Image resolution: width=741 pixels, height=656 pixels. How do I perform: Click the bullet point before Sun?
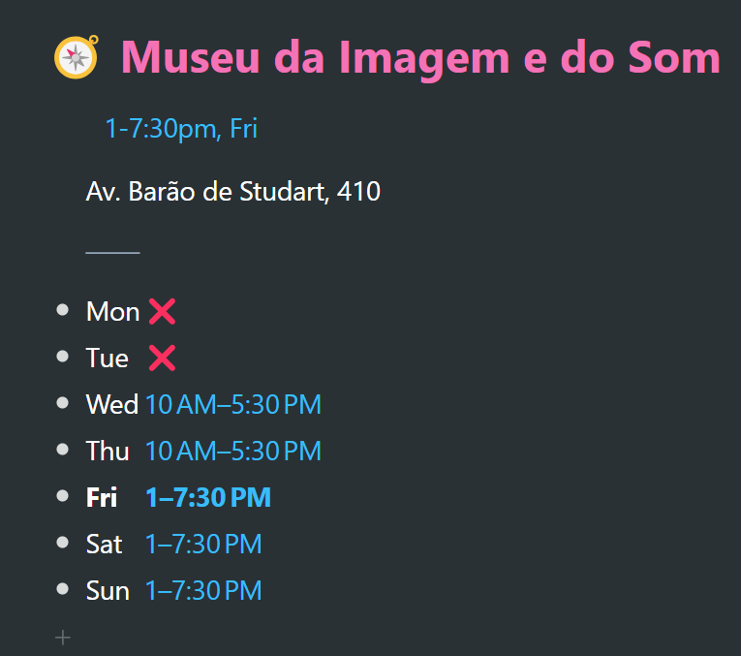[62, 589]
